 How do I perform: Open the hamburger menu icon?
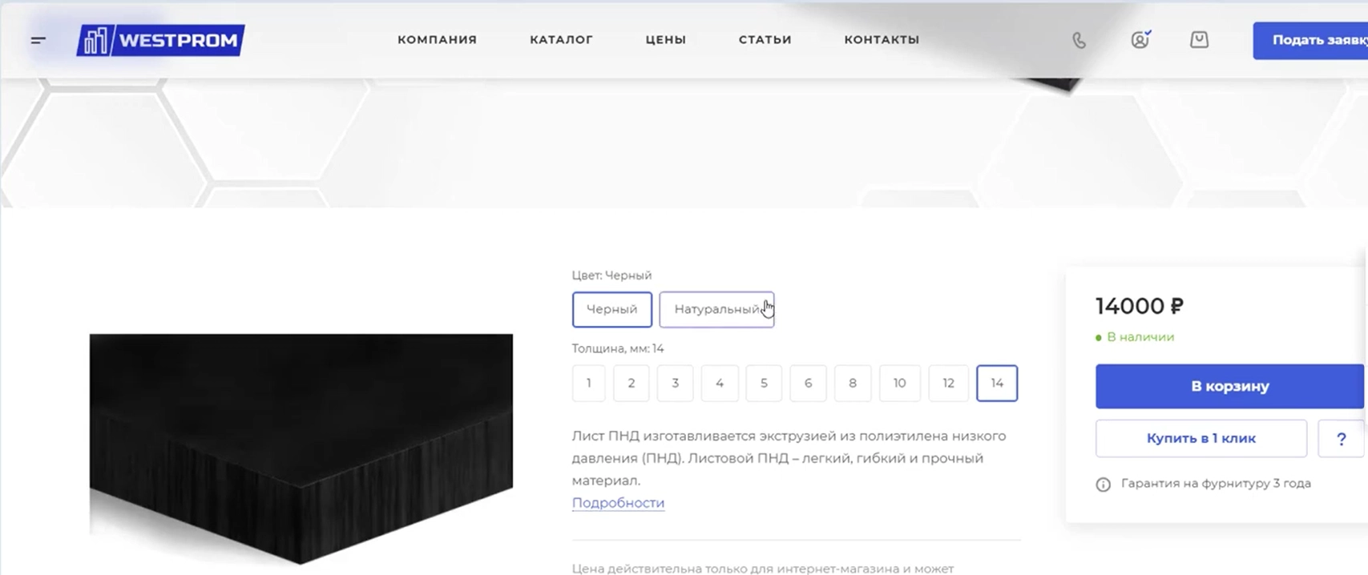point(38,40)
